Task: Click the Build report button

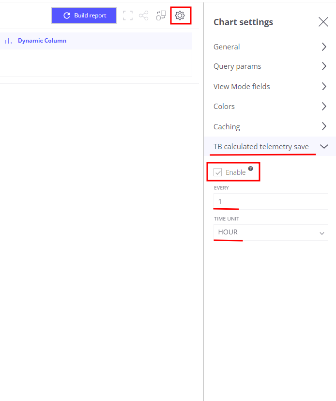Action: point(84,15)
